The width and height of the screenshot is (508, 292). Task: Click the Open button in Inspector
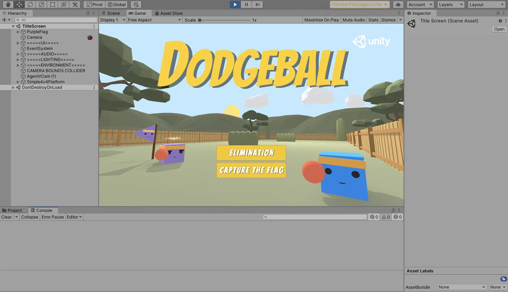[499, 29]
